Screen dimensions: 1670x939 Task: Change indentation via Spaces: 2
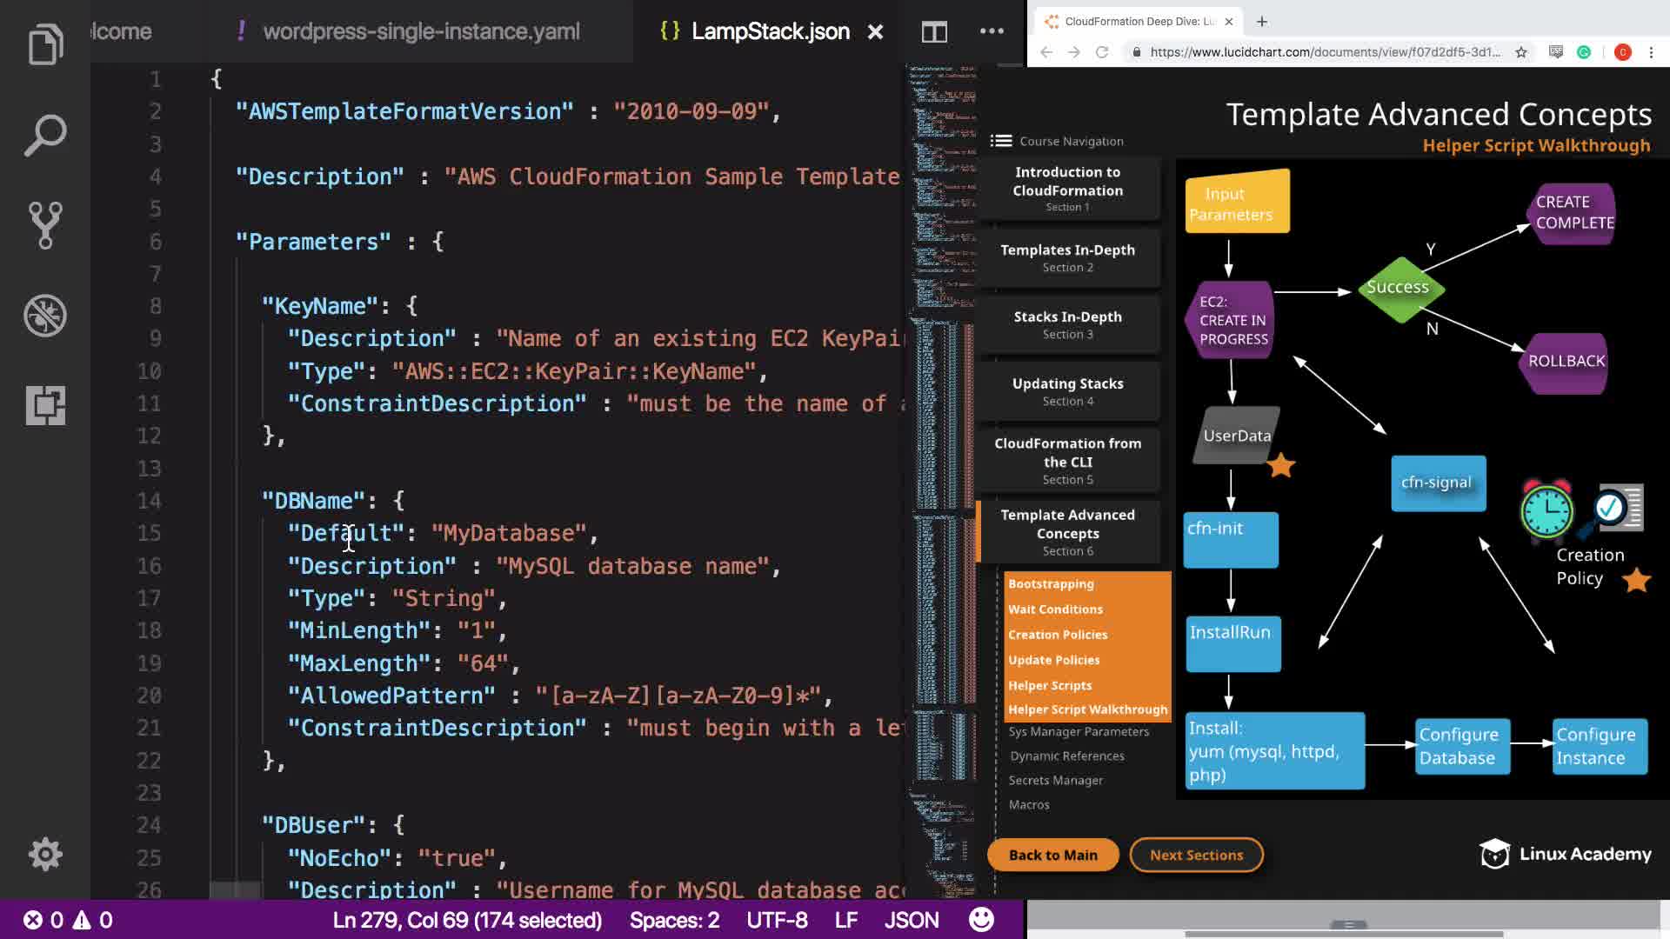click(674, 920)
